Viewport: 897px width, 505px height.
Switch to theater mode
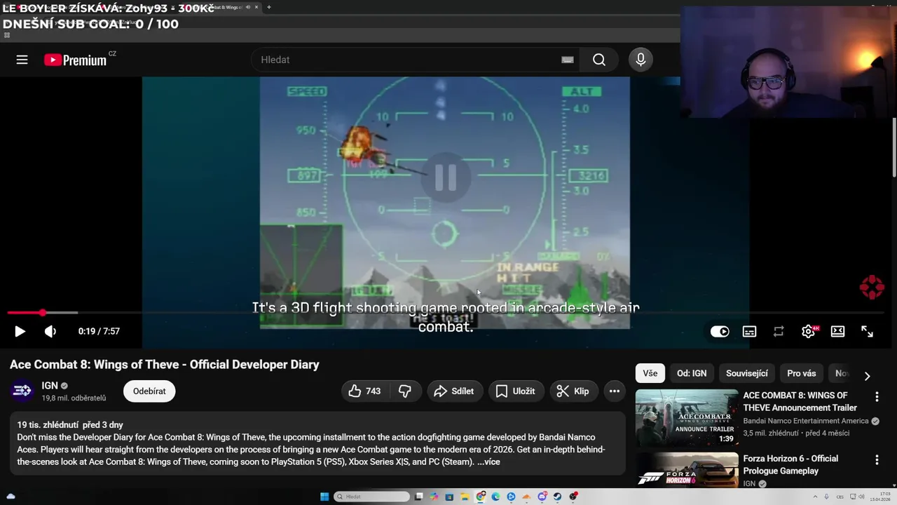837,331
